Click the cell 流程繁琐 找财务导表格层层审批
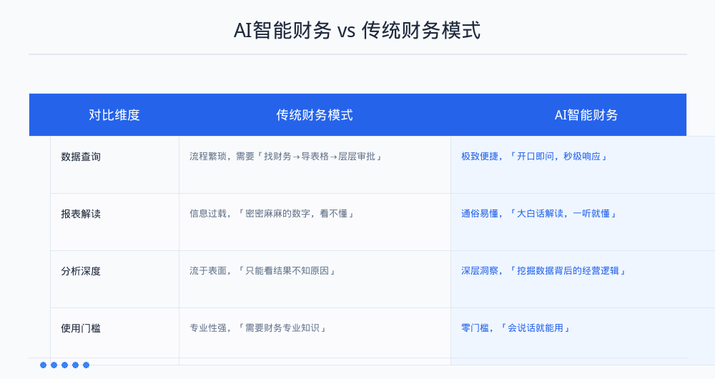715x379 pixels. pyautogui.click(x=285, y=157)
